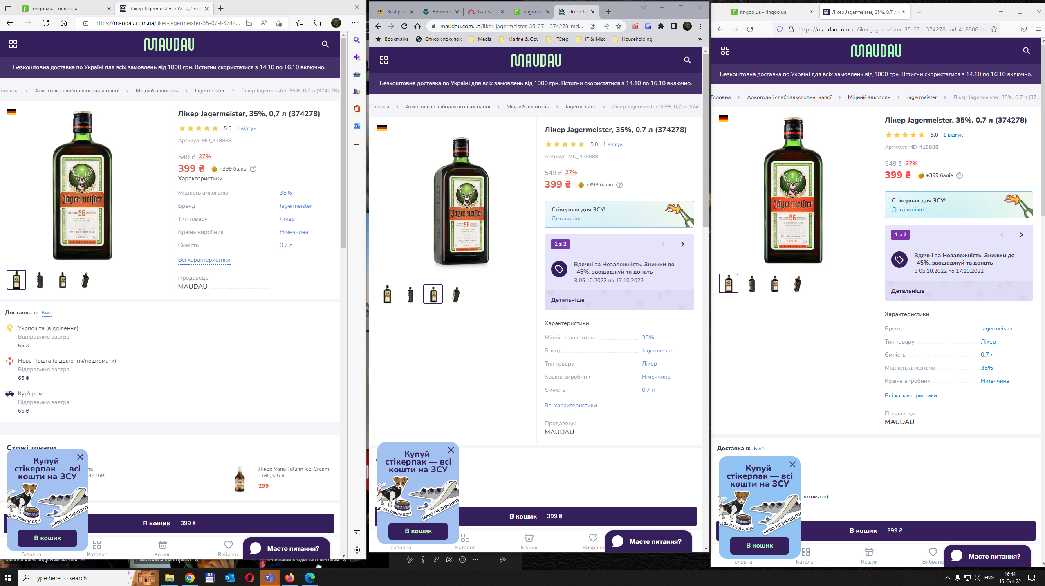Click the bonus points help question icon in Chrome

click(619, 185)
